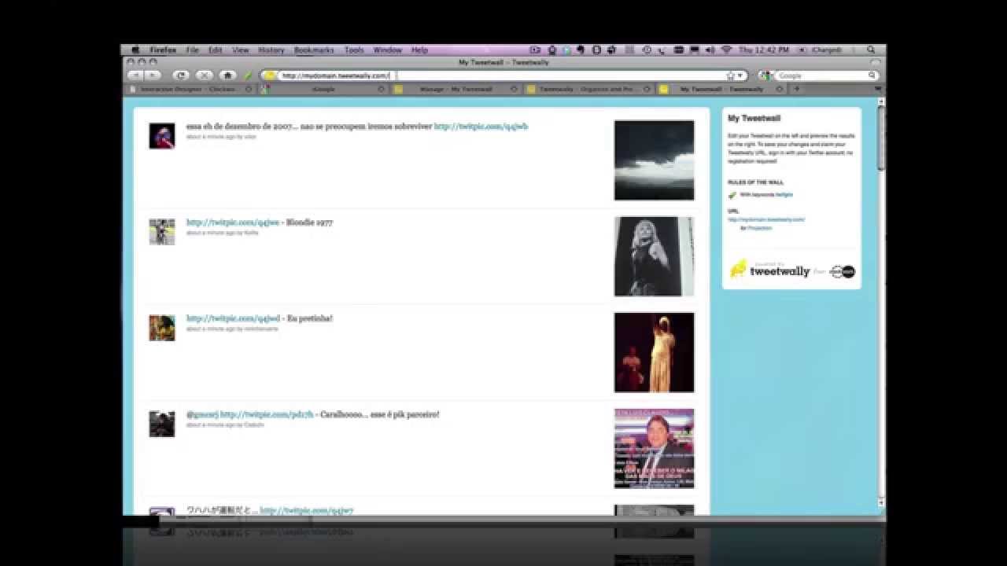The width and height of the screenshot is (1007, 566).
Task: Open the new tab plus button
Action: pos(796,89)
